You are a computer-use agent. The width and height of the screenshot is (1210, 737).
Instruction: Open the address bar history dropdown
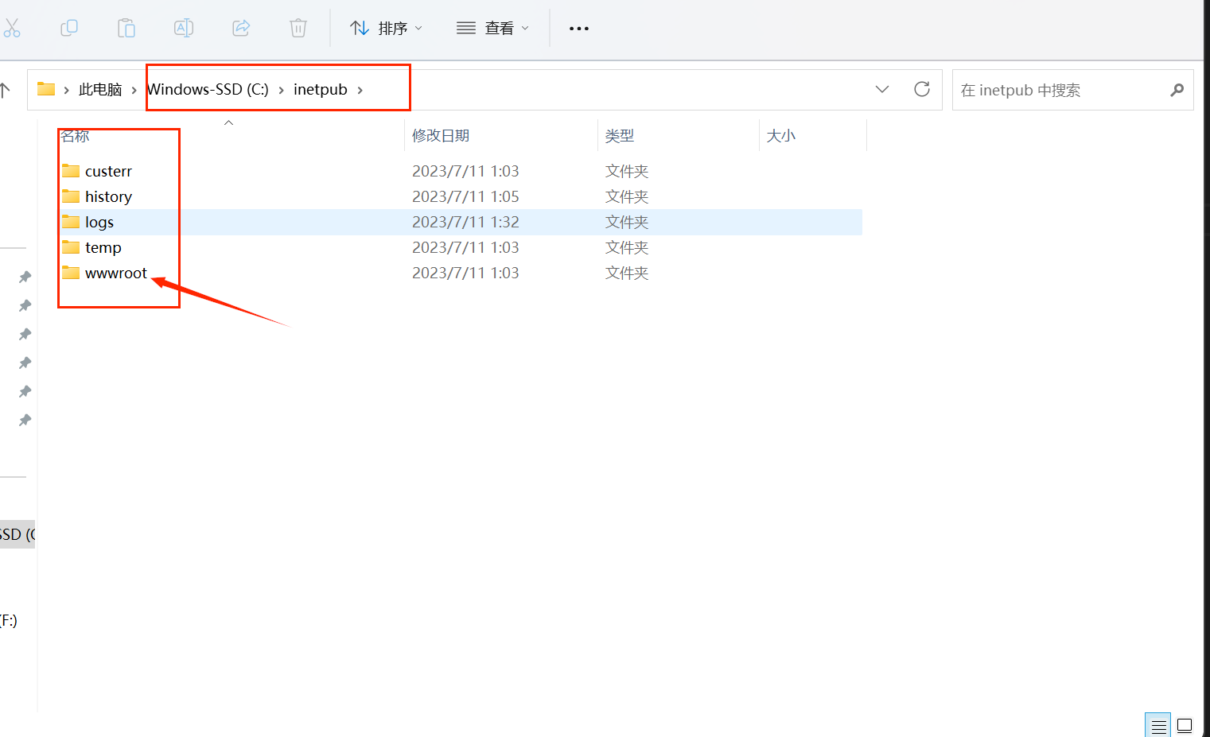coord(882,89)
